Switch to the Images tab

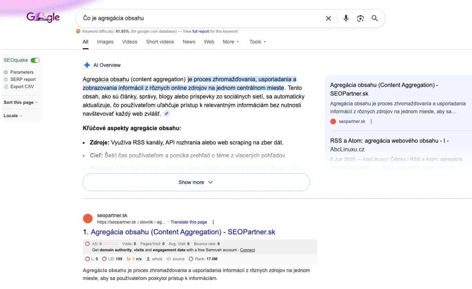(105, 42)
